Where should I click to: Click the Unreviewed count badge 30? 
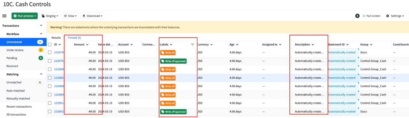pos(40,42)
